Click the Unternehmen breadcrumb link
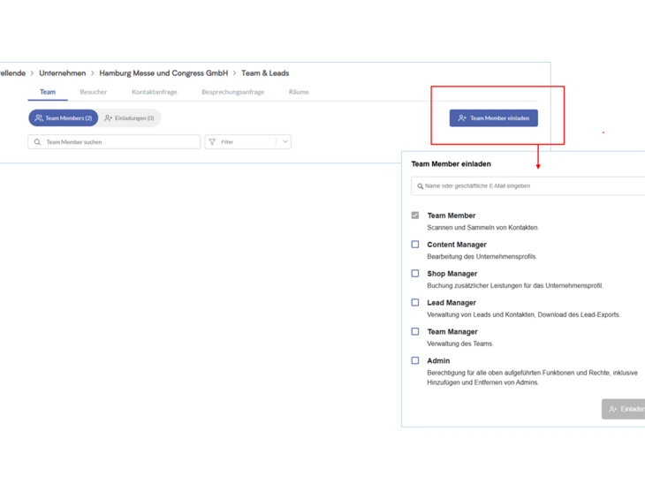The height and width of the screenshot is (484, 645). tap(63, 73)
